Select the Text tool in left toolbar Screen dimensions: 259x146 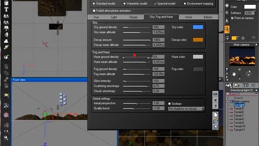[6, 9]
